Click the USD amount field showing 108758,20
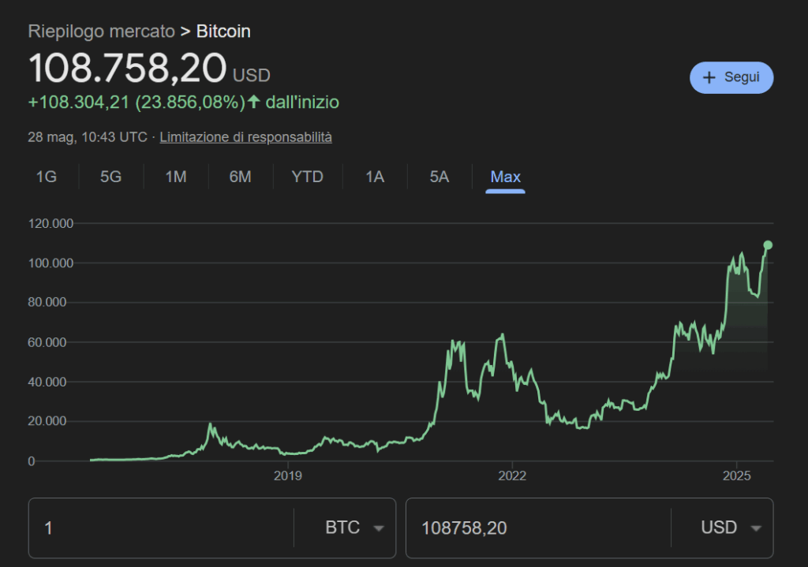This screenshot has height=567, width=808. point(539,528)
